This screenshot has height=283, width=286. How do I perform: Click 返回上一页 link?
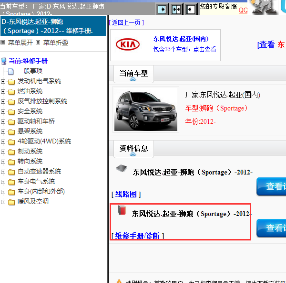(126, 22)
